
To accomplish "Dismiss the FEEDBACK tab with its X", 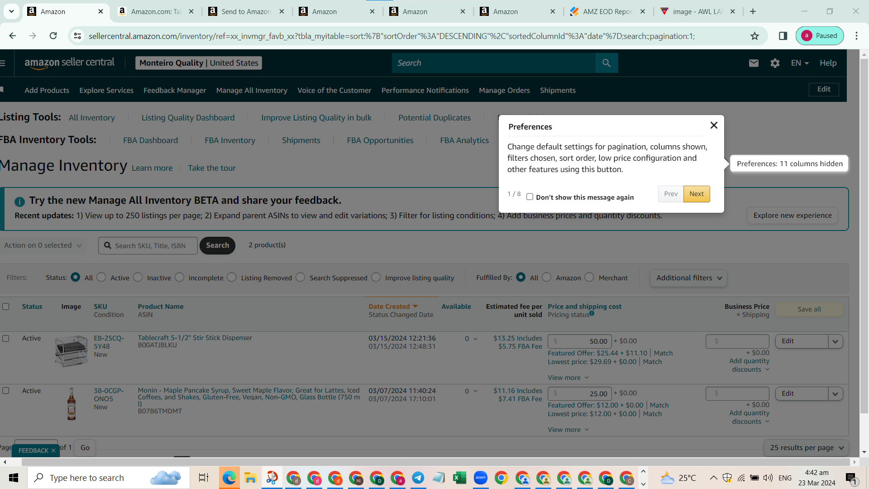I will [53, 451].
